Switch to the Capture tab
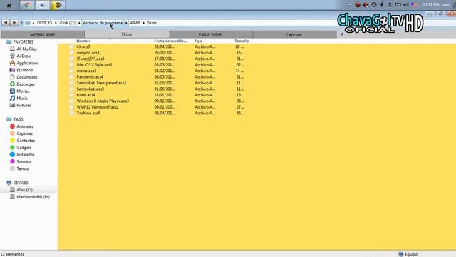Viewport: 456px width, 257px height. tap(294, 34)
